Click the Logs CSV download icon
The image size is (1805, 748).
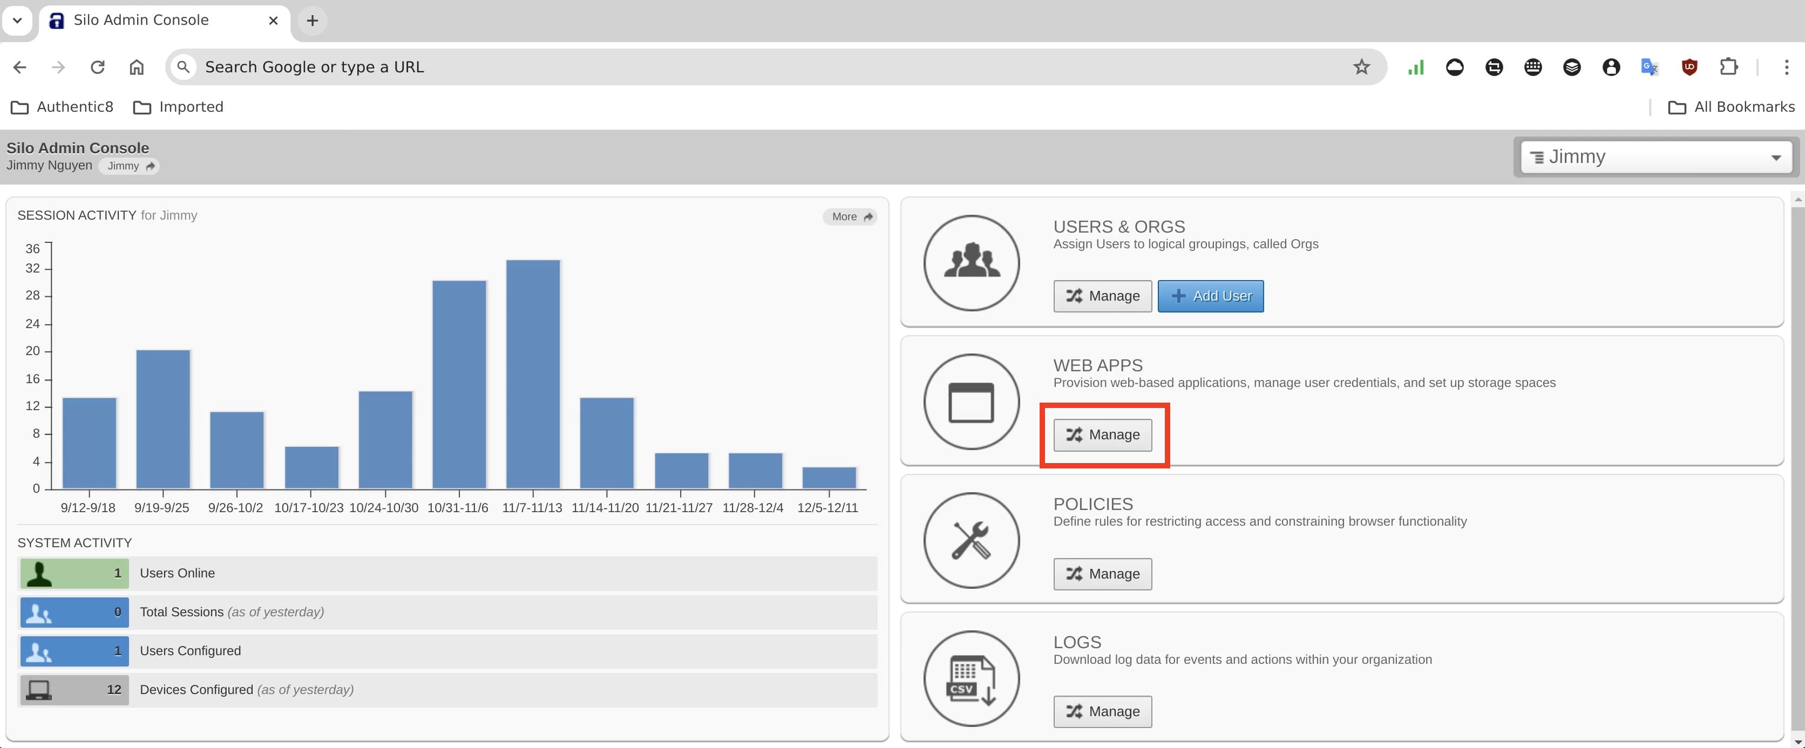pyautogui.click(x=971, y=679)
